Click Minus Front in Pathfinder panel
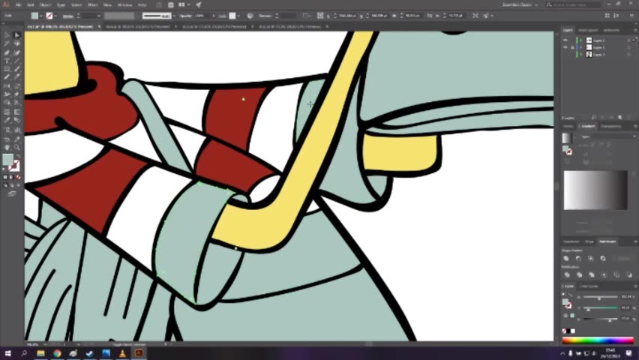This screenshot has width=639, height=360. [x=578, y=258]
